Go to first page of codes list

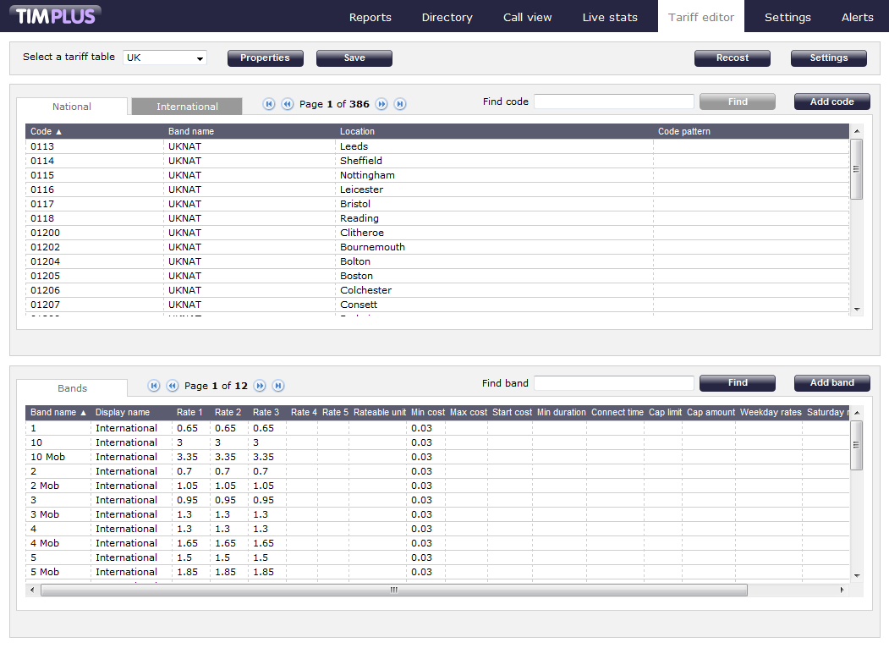269,104
